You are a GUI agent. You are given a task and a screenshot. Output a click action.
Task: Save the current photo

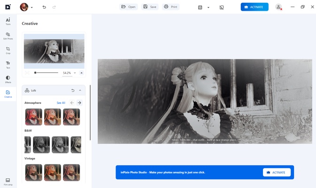pos(150,7)
